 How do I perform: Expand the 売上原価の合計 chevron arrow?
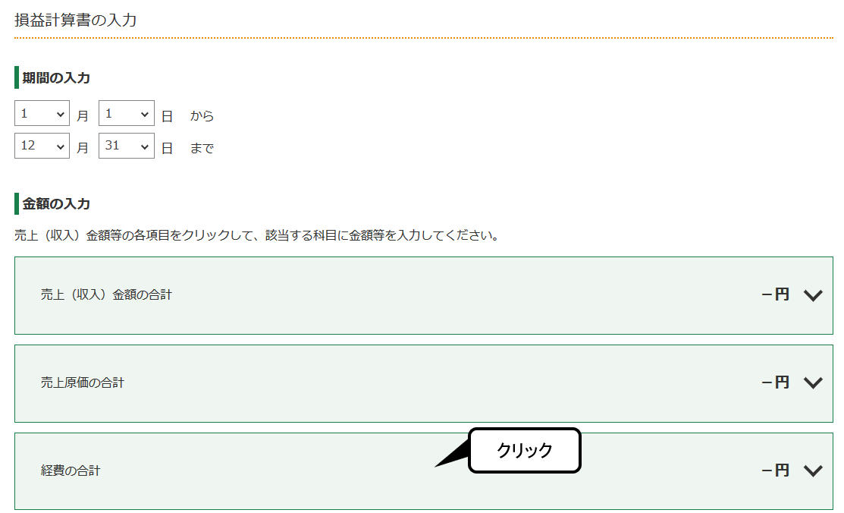(x=813, y=383)
